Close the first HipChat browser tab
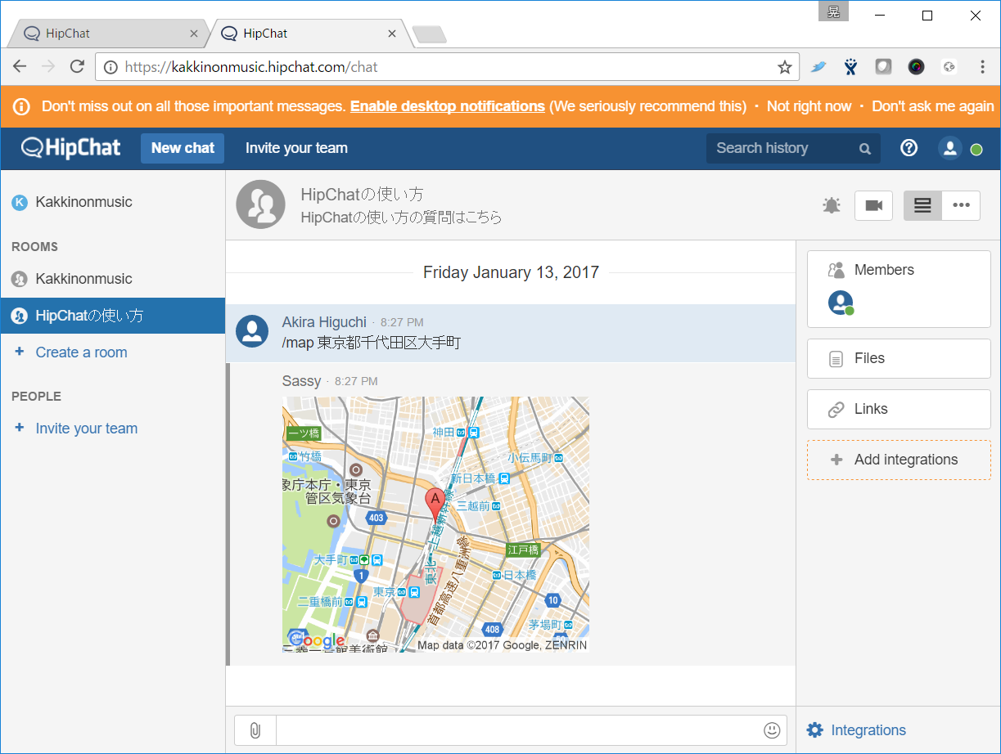1001x754 pixels. pos(194,34)
